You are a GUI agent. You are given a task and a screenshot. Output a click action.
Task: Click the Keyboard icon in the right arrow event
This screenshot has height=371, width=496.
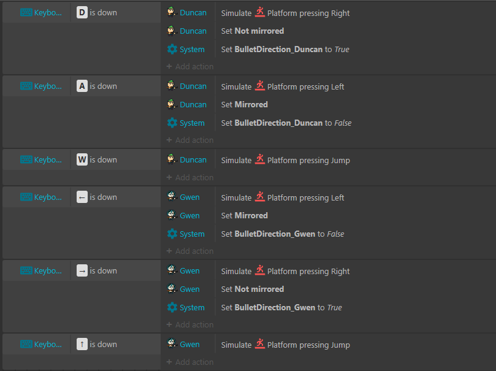pos(26,271)
